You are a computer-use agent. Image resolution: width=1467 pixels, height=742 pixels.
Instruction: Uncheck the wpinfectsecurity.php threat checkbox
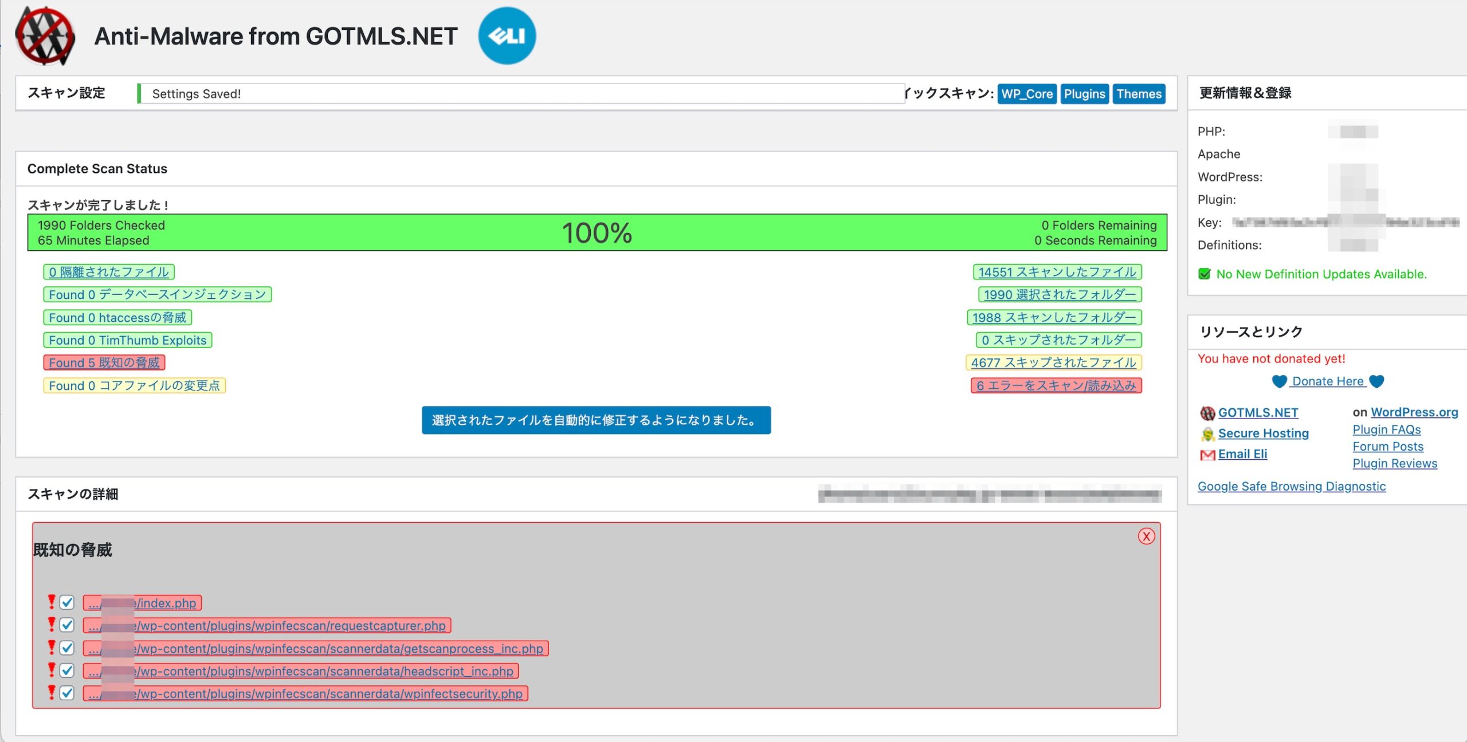[67, 693]
